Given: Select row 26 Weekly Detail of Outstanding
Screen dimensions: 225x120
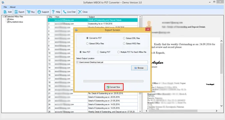Looking at the screenshot, I should click(x=93, y=112).
